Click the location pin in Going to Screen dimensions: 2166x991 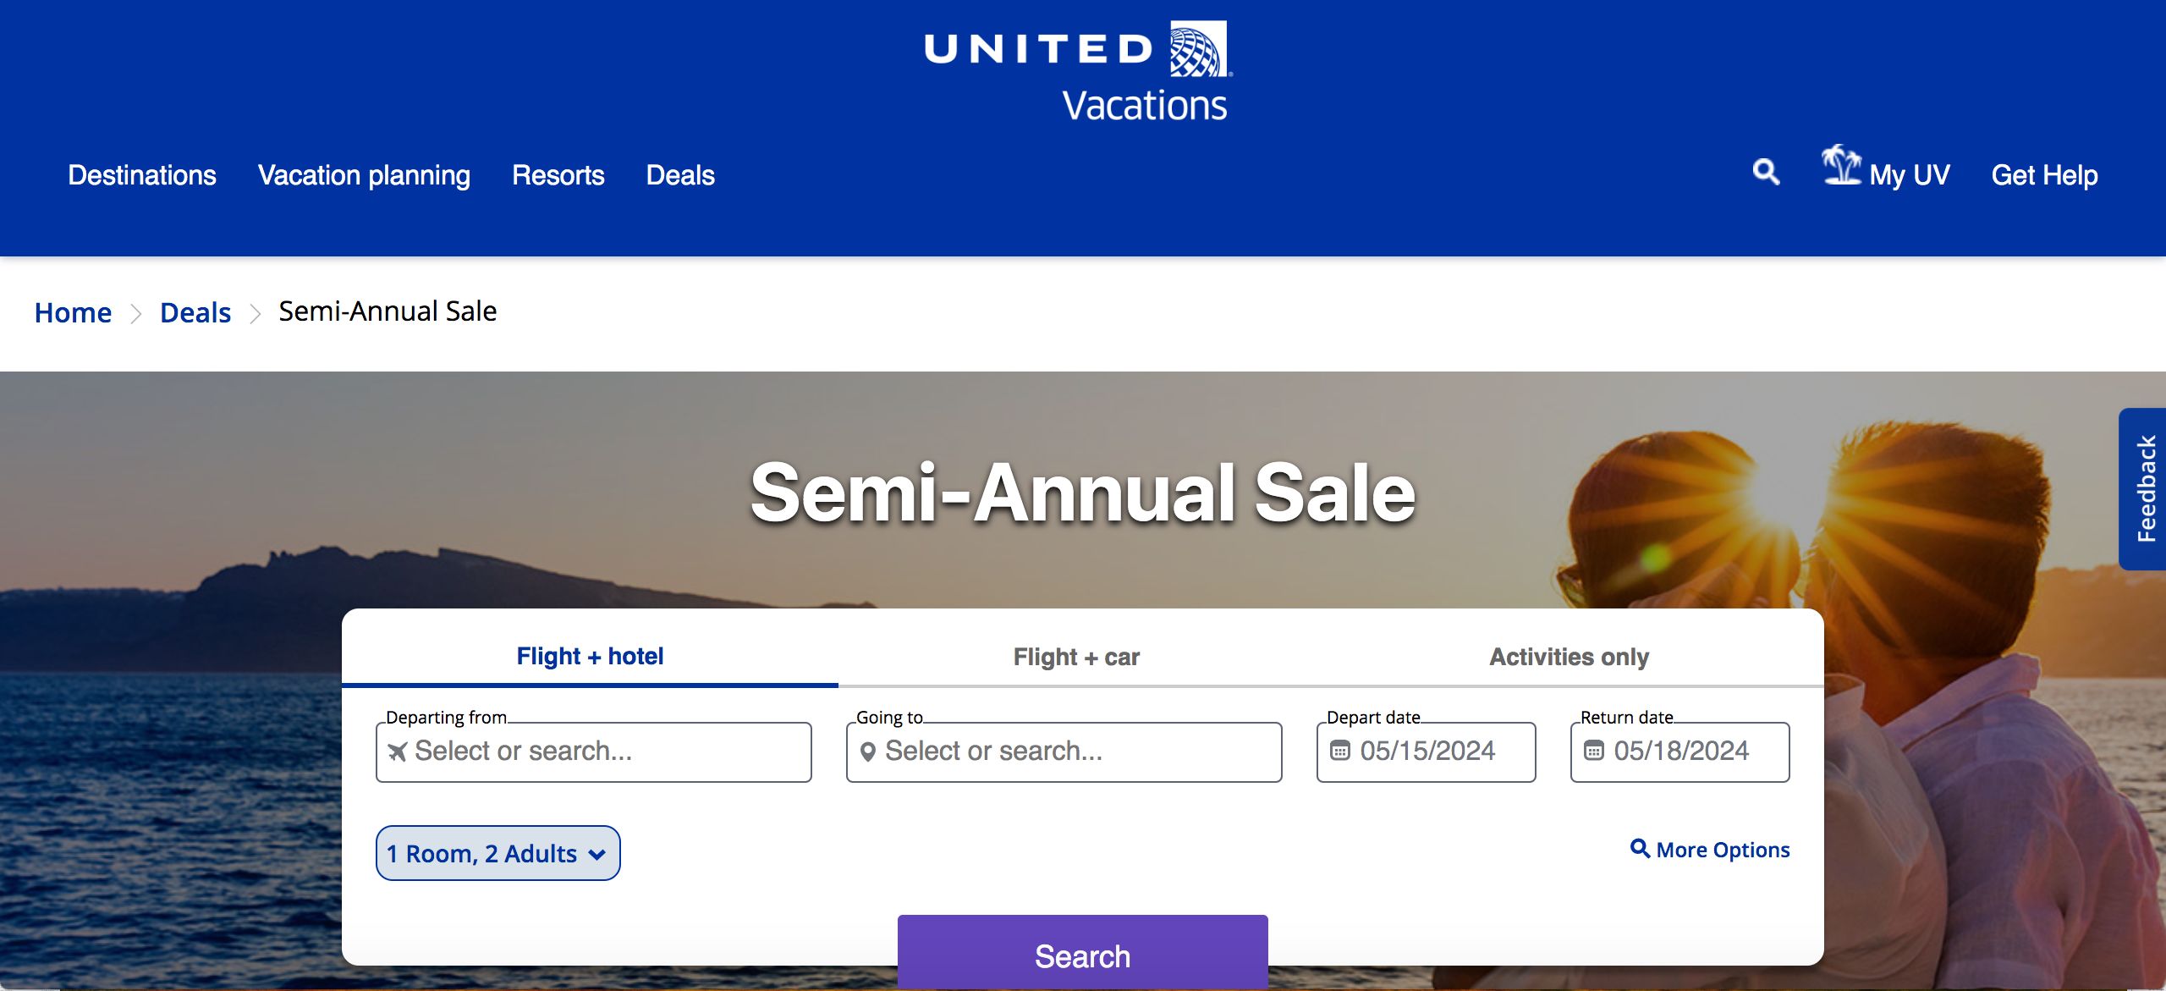(x=867, y=752)
